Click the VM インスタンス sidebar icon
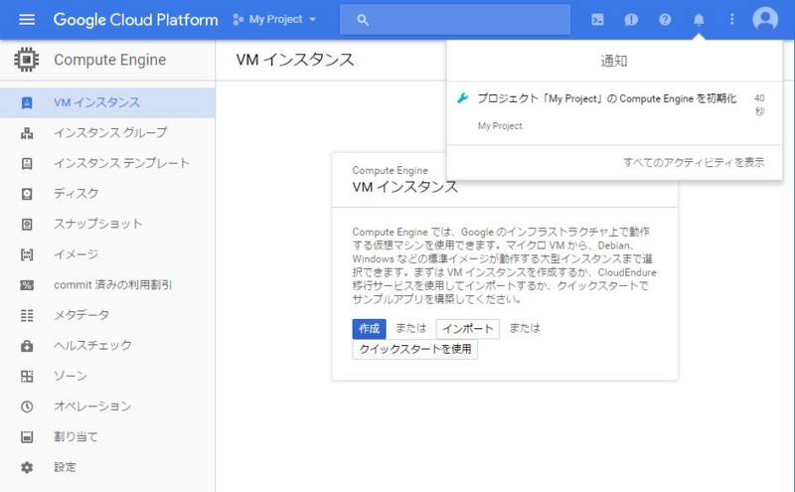This screenshot has width=795, height=492. point(27,103)
